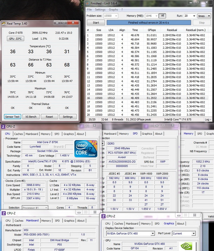
Task: Expand the SPD slot selection dropdown arrow
Action: tap(103, 143)
